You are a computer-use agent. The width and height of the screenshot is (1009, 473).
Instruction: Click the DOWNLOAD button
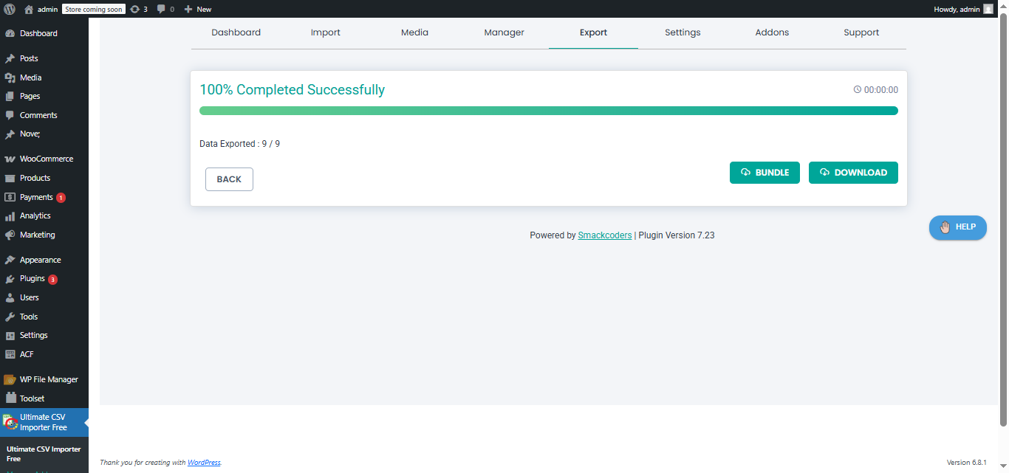853,172
